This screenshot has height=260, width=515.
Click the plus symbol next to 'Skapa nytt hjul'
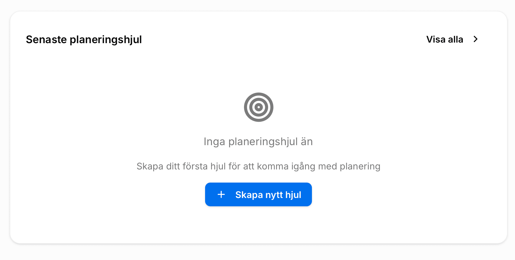(x=221, y=194)
